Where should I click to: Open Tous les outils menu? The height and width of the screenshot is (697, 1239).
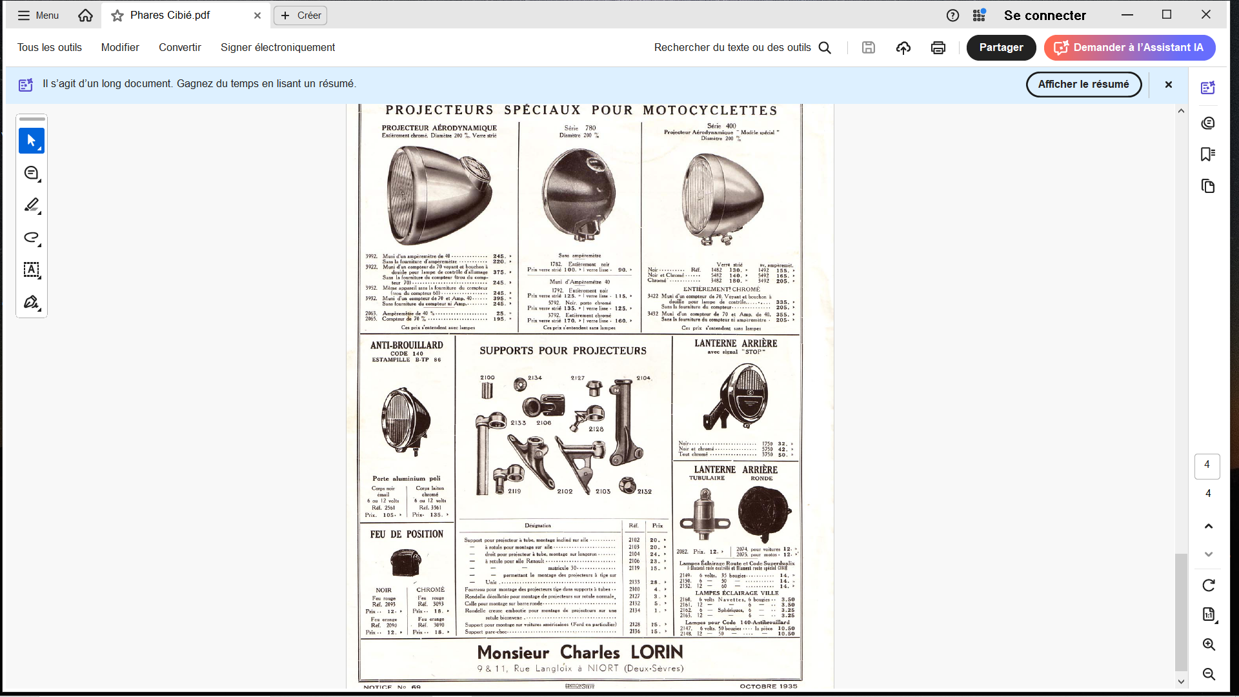pyautogui.click(x=50, y=48)
